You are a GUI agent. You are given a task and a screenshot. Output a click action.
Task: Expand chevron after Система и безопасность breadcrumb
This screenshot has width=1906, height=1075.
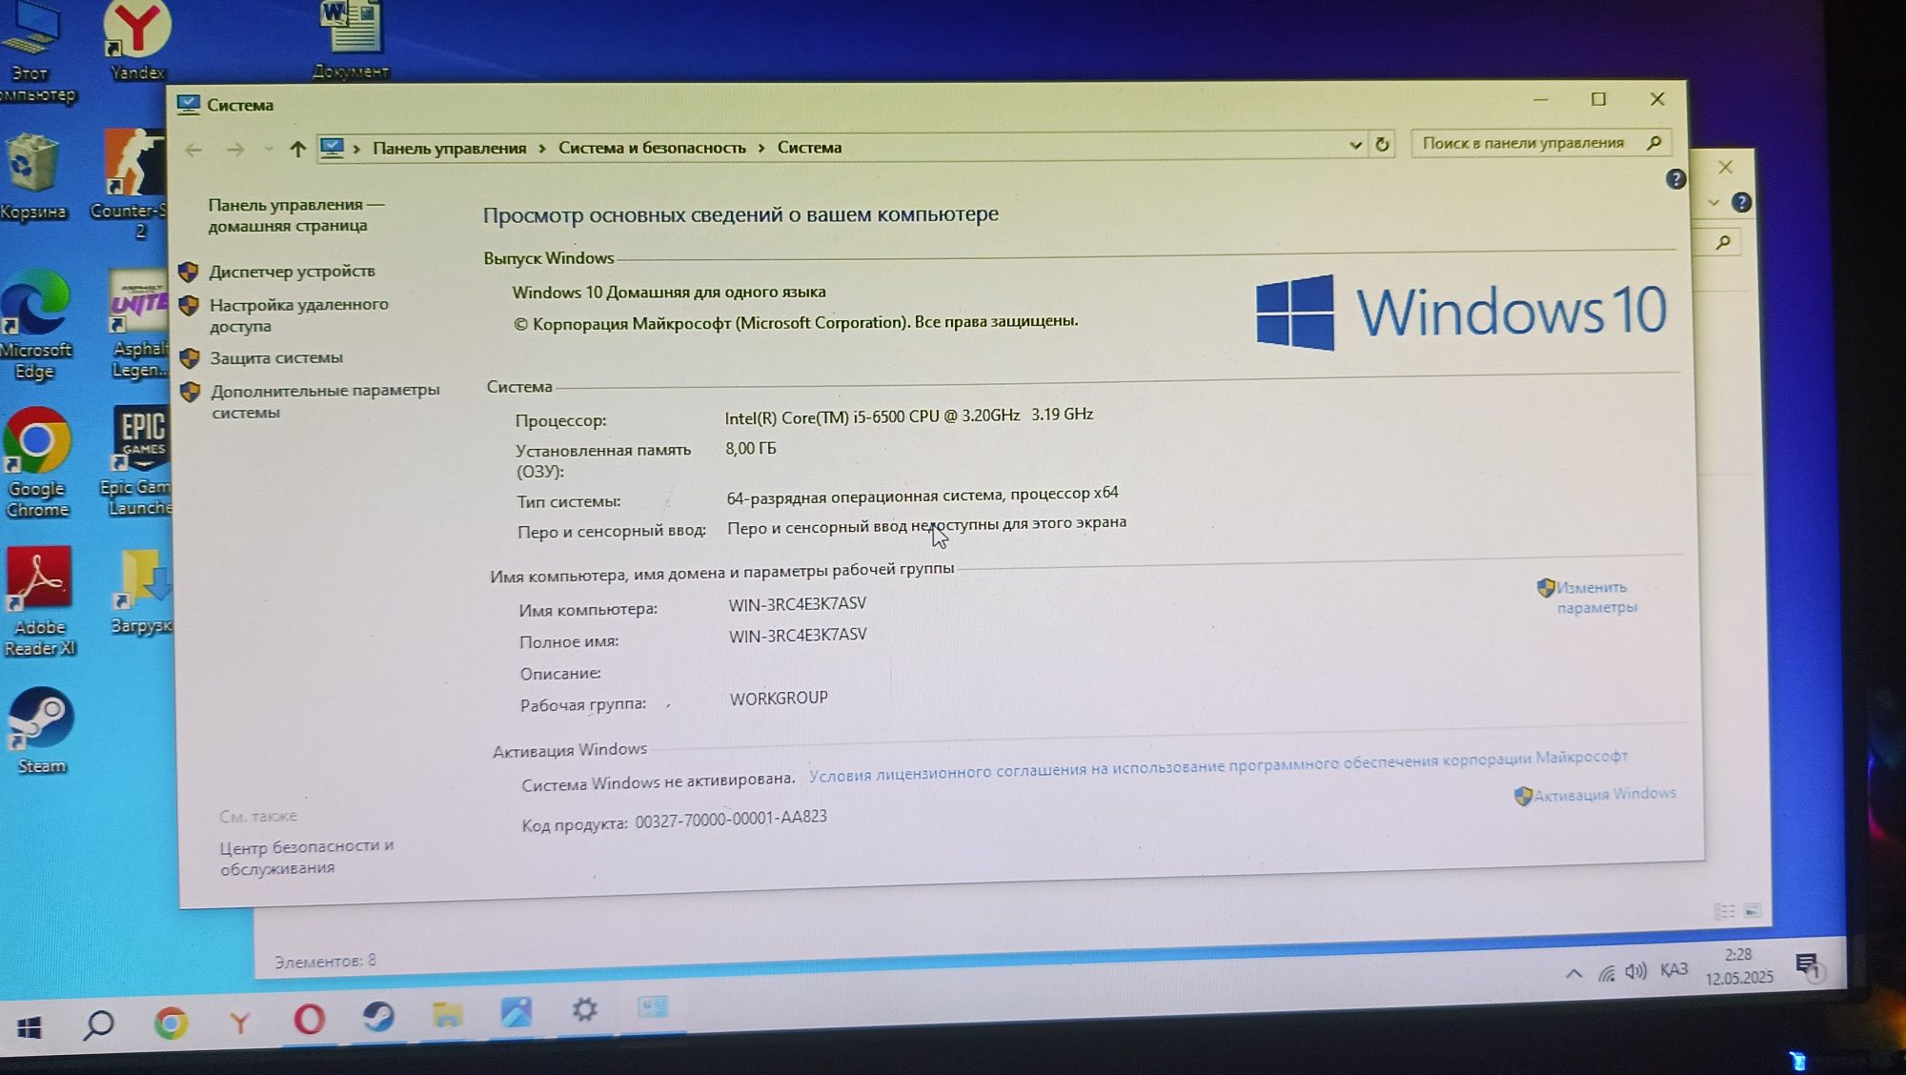pyautogui.click(x=761, y=148)
